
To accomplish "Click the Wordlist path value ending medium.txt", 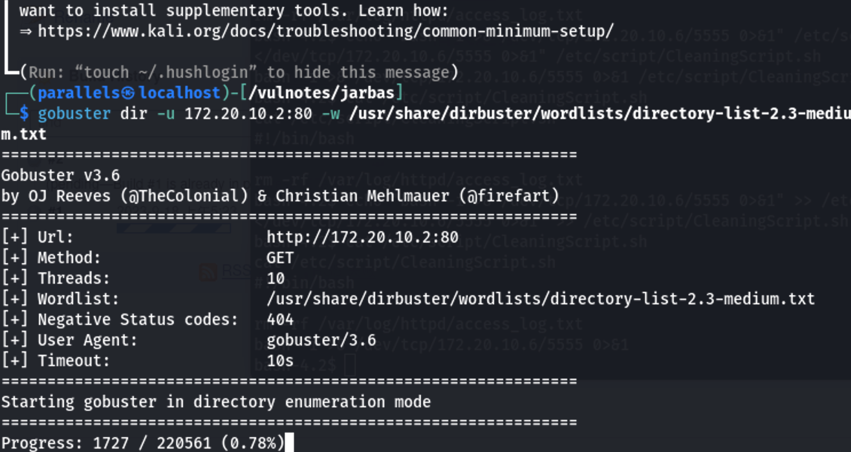I will pyautogui.click(x=541, y=299).
